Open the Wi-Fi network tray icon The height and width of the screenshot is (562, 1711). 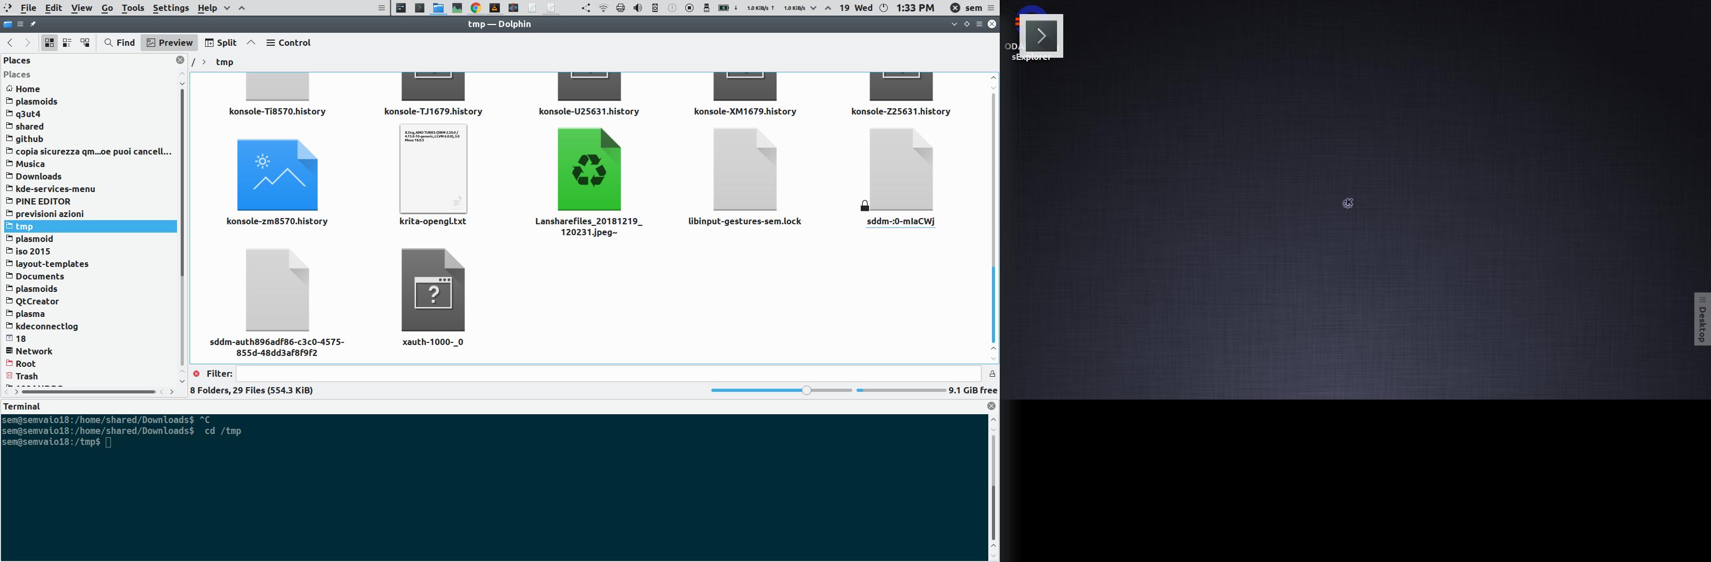click(x=603, y=8)
